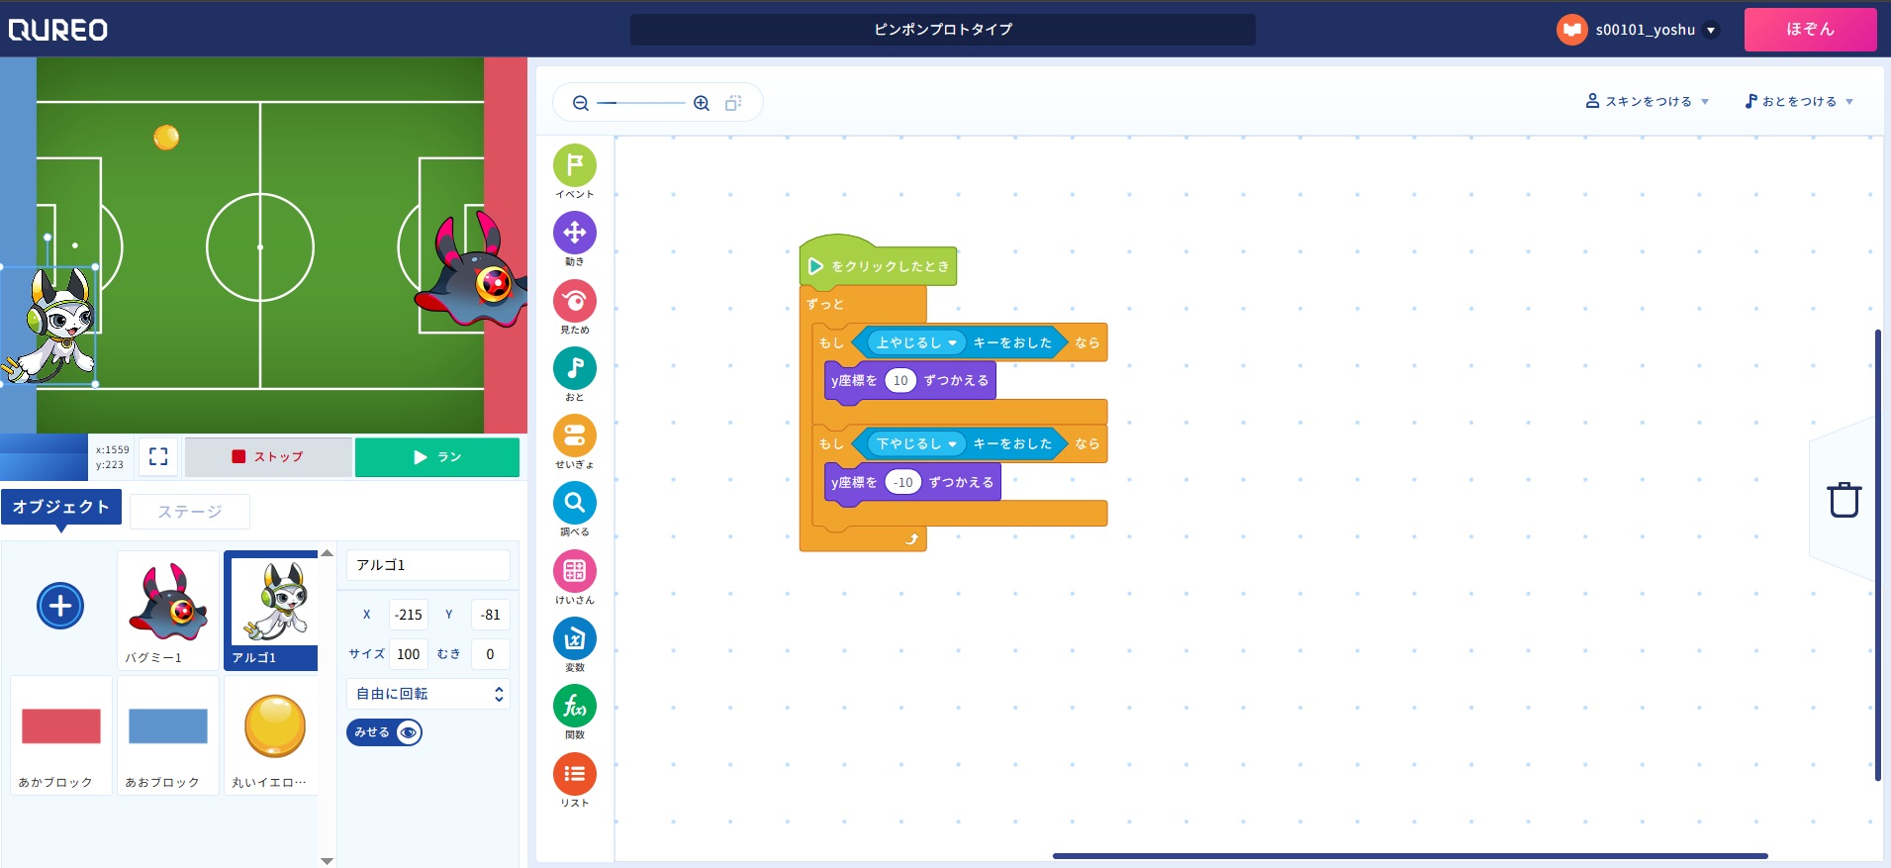Screen dimensions: 1891x868
Task: Switch to the ステージ tab
Action: click(190, 512)
